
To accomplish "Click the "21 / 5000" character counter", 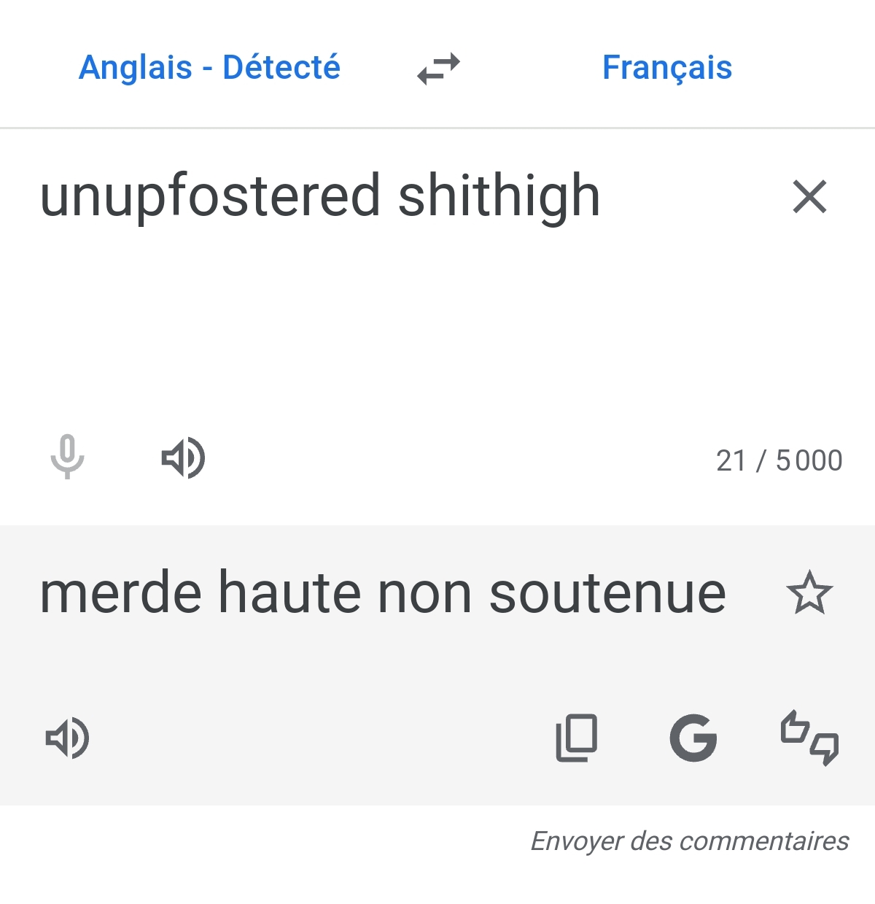I will tap(779, 461).
